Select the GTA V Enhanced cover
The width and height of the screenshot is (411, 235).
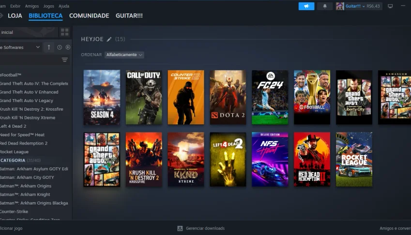point(395,97)
